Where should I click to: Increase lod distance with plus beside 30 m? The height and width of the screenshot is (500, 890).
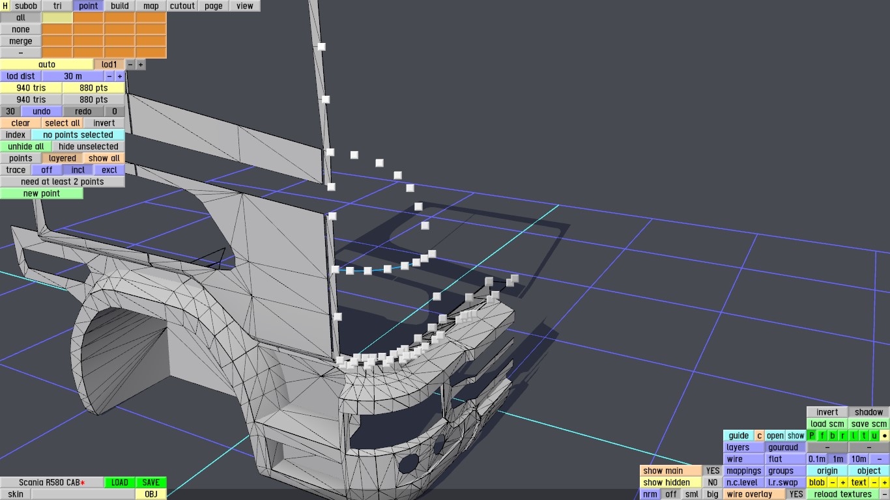pos(120,76)
